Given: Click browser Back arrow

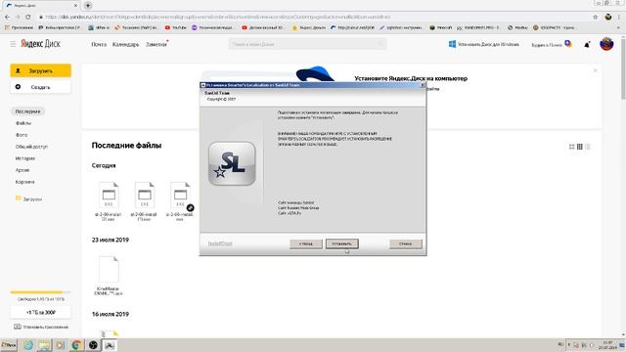Looking at the screenshot, I should [7, 17].
